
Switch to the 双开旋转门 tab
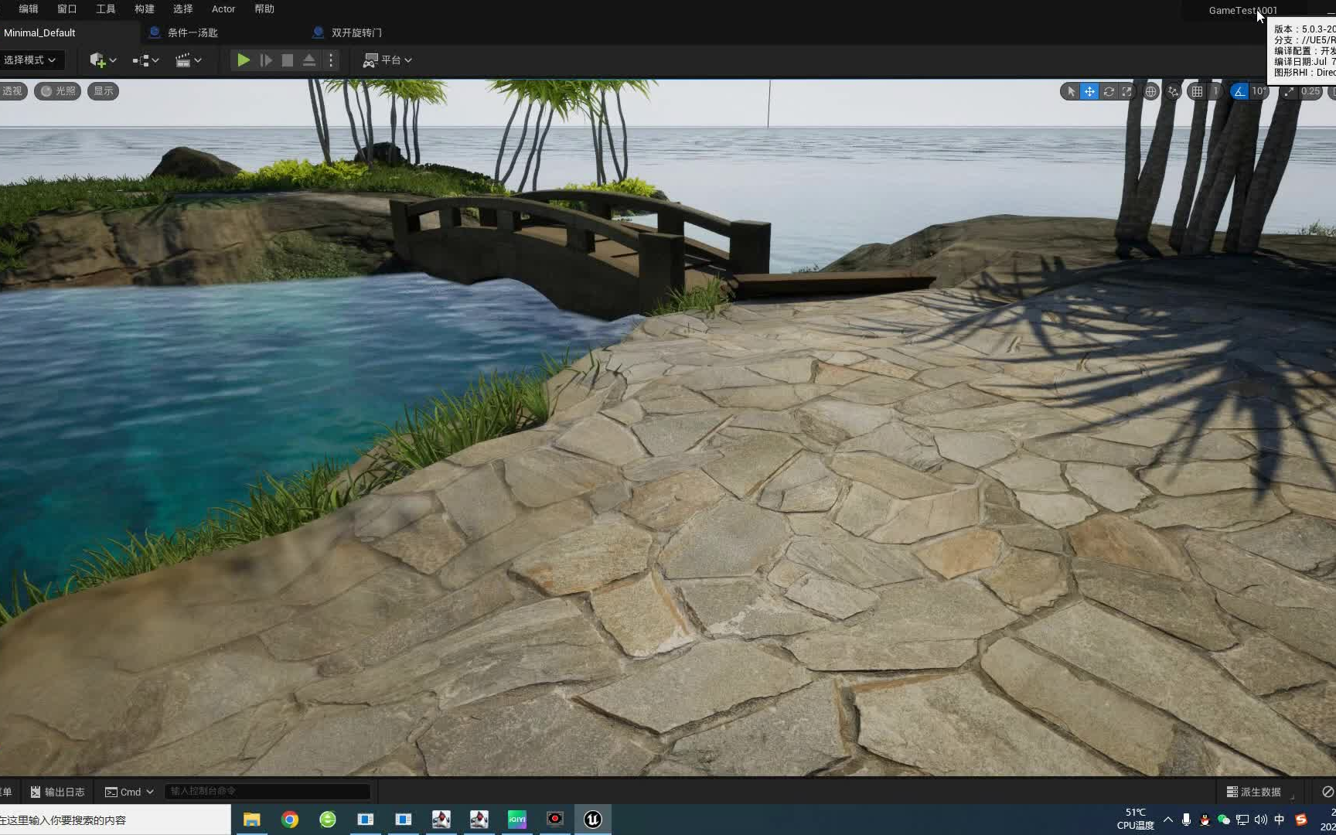point(356,32)
